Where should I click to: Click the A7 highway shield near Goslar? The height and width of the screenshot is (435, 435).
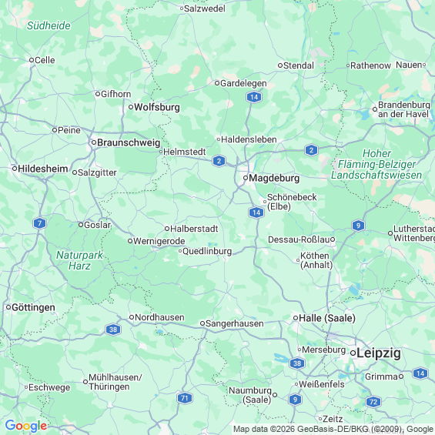coord(39,223)
